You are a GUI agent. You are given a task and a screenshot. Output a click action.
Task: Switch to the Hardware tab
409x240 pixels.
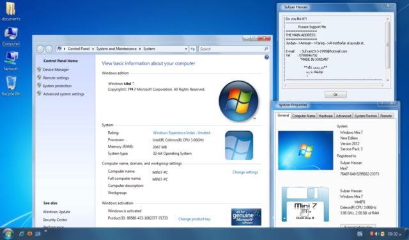coord(325,116)
